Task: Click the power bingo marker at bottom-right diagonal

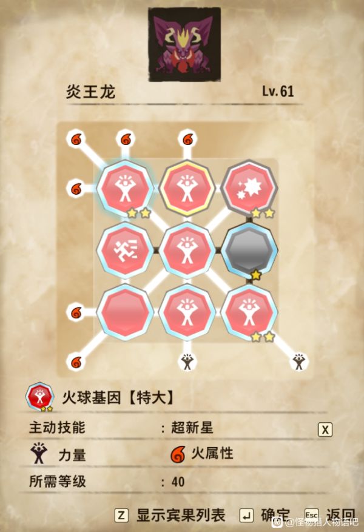Action: 299,362
